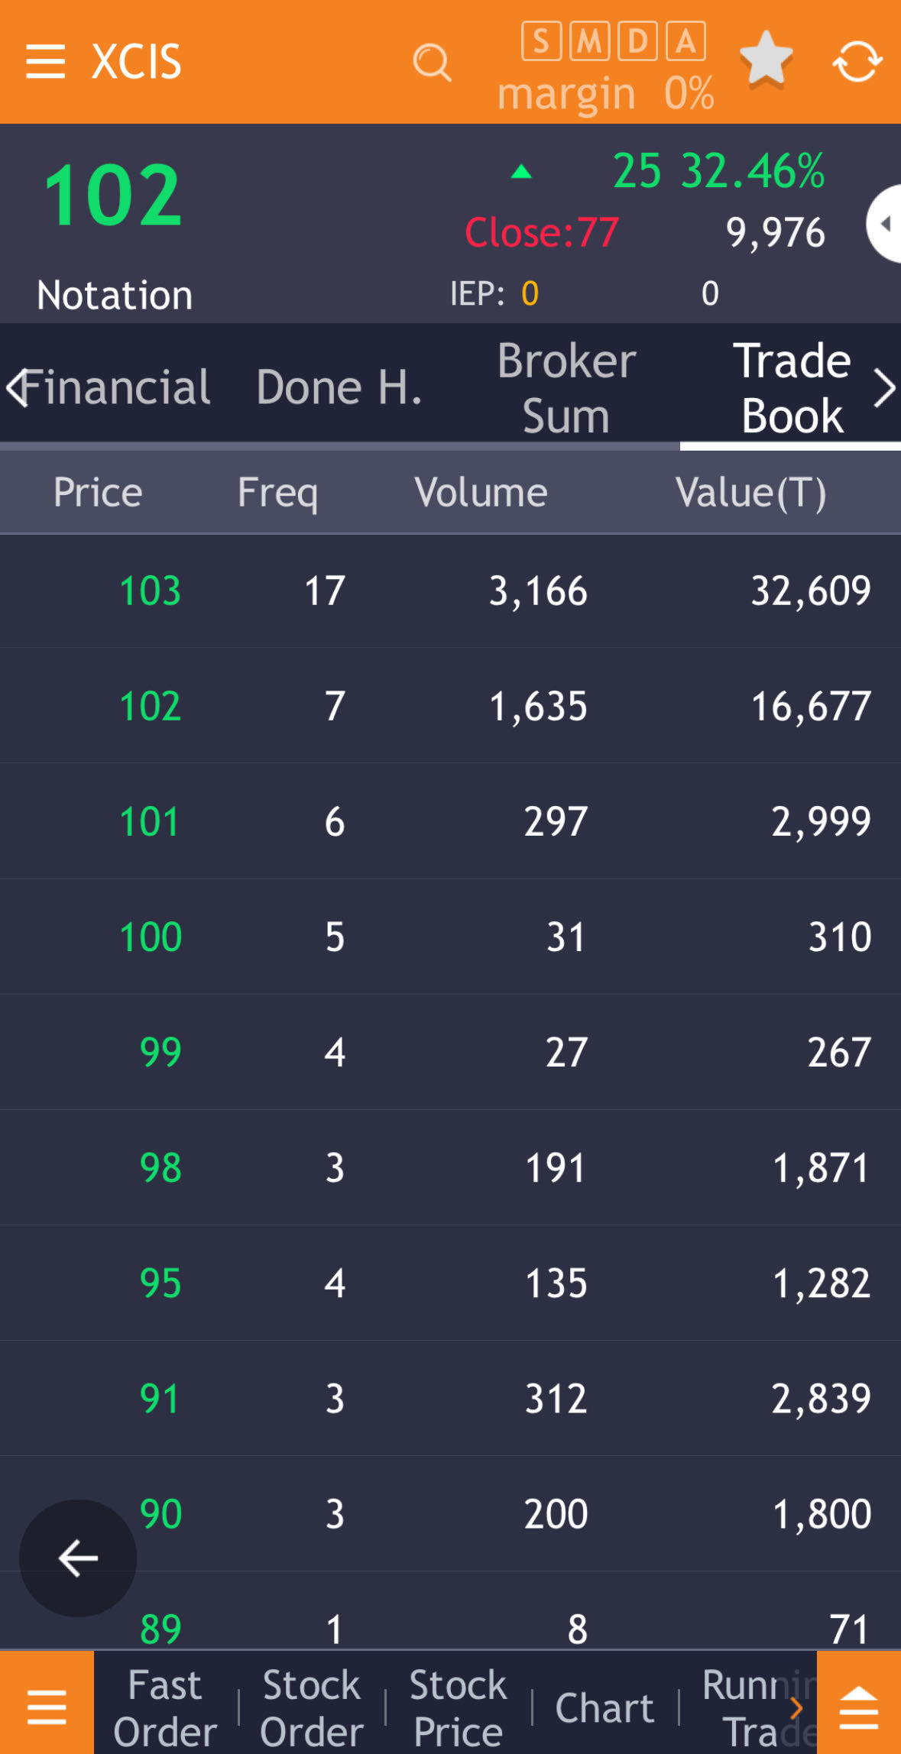The image size is (901, 1754).
Task: Expand the side panel arrow handle
Action: click(x=886, y=224)
